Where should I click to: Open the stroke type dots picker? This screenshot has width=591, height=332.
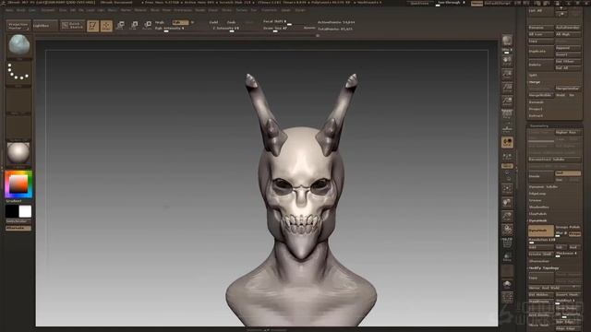point(18,73)
